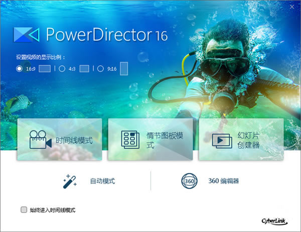The height and width of the screenshot is (232, 301).
Task: Click the 4:3 rectangle preview icon
Action: (x=84, y=69)
